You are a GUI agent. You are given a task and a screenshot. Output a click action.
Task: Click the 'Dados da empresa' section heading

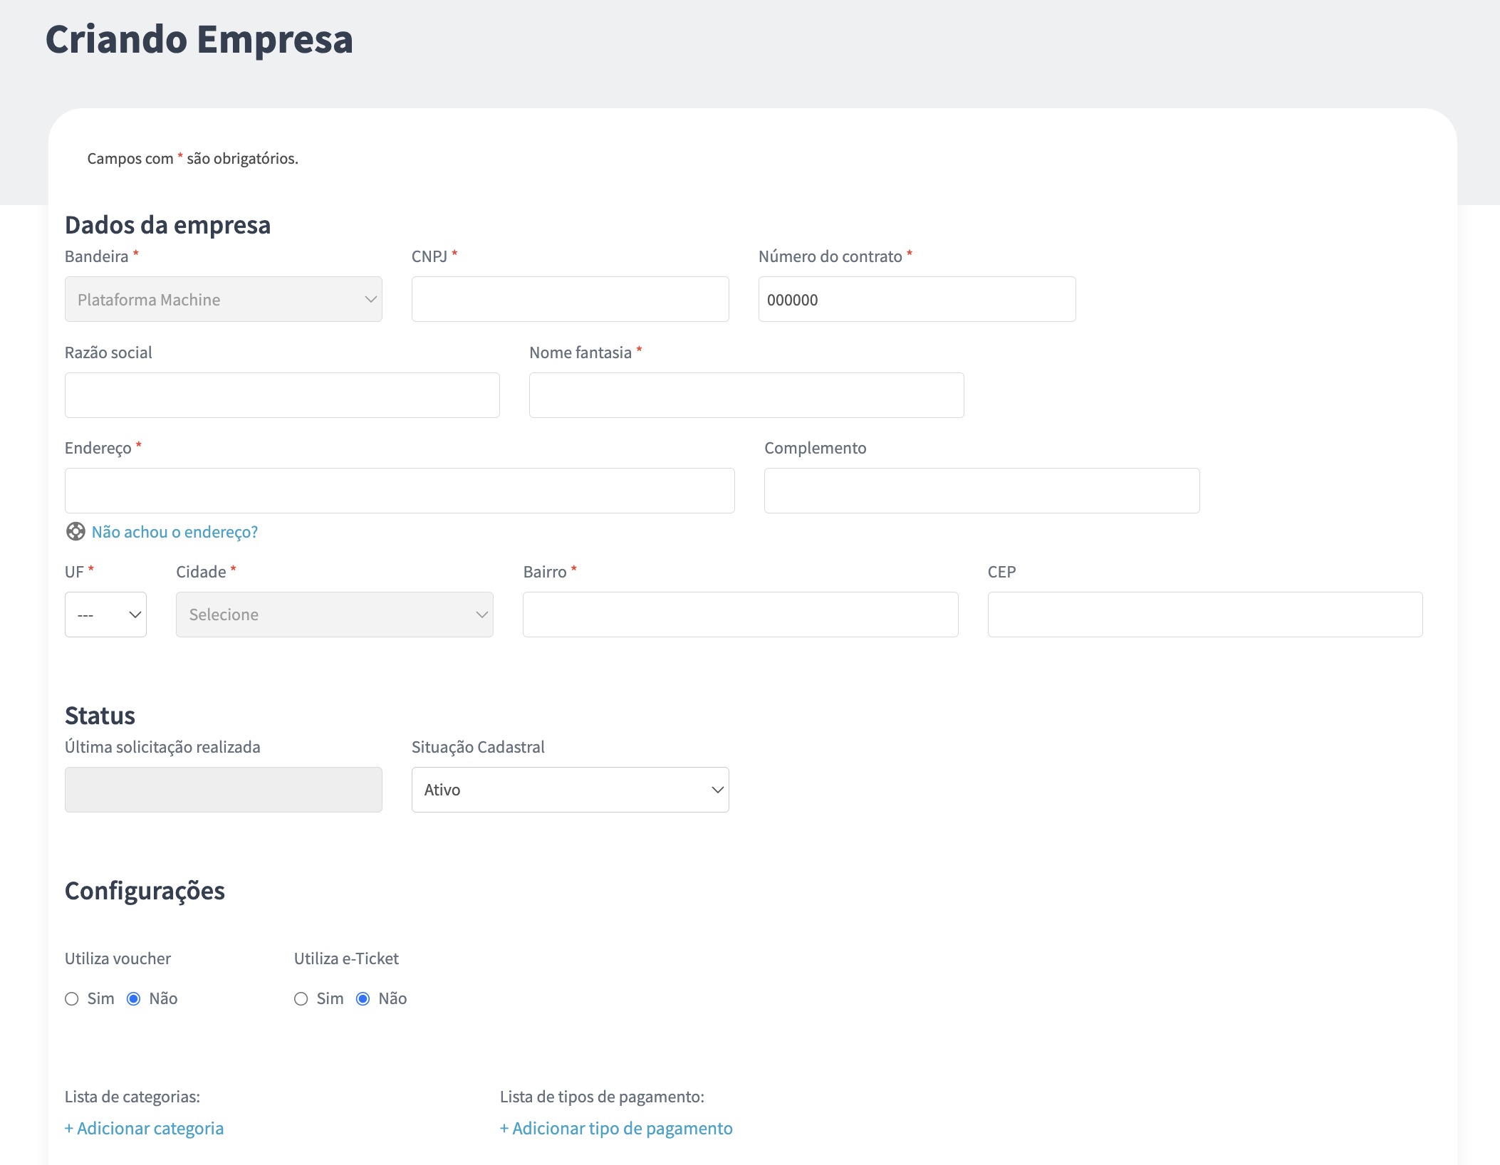168,225
